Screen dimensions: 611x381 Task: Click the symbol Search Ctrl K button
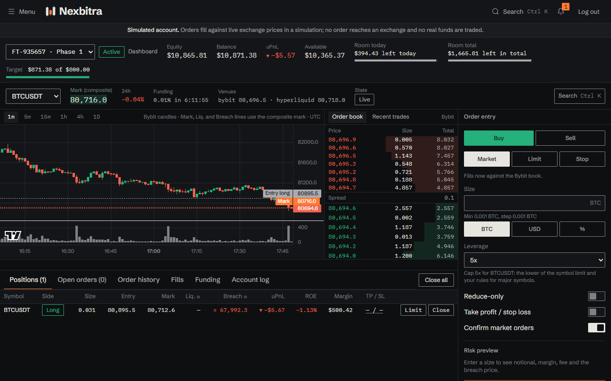point(579,96)
